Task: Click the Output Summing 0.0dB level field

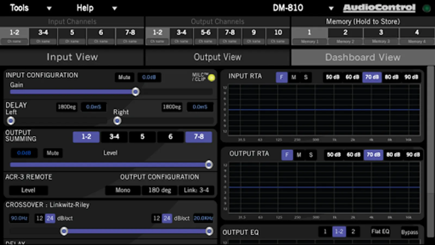Action: tap(24, 153)
